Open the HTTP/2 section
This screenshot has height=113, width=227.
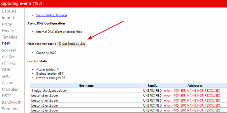pyautogui.click(x=8, y=63)
